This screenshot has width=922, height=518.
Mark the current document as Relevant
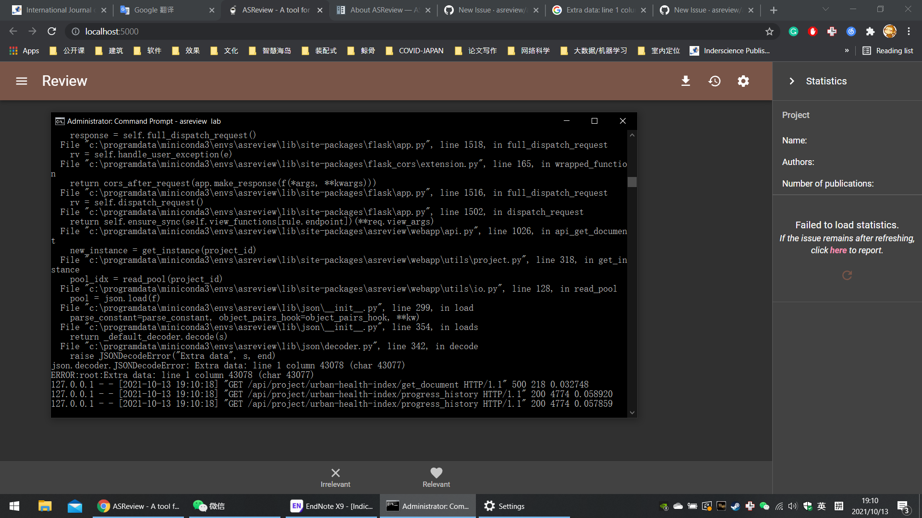click(436, 477)
